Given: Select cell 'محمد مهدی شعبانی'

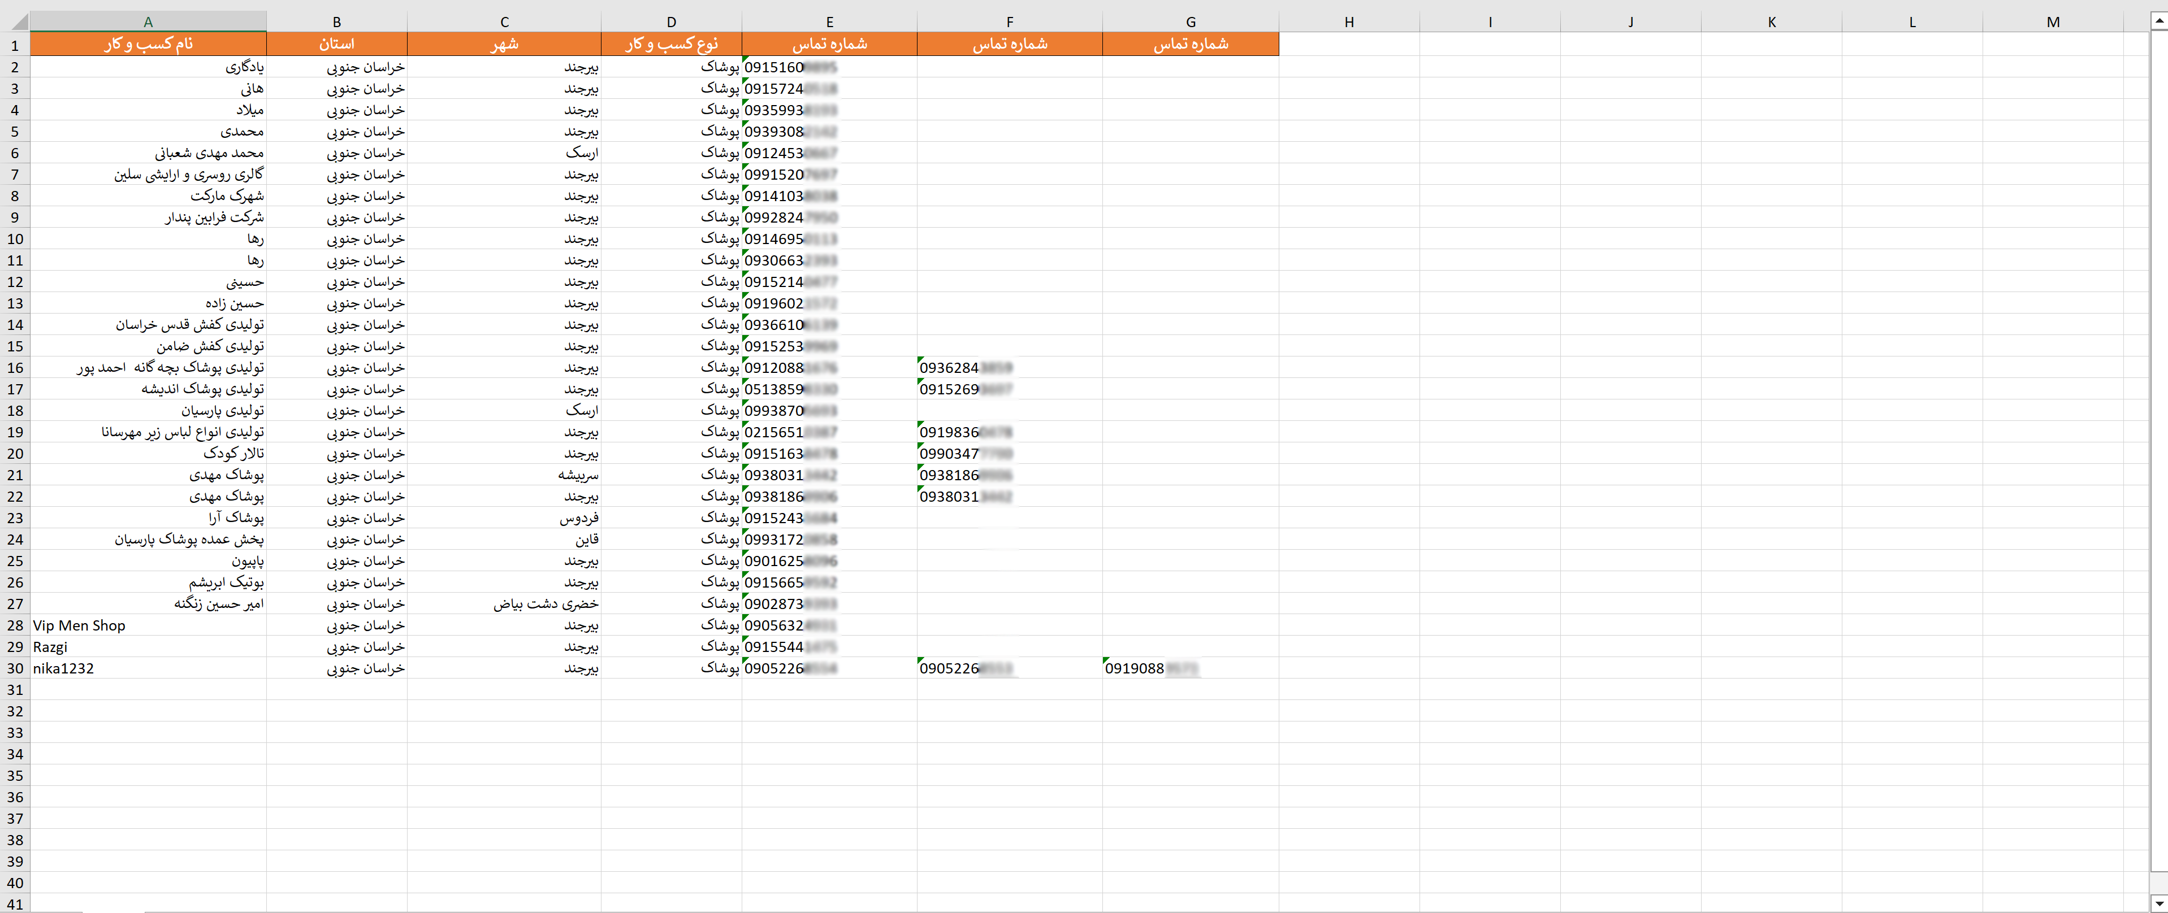Looking at the screenshot, I should click(x=148, y=153).
